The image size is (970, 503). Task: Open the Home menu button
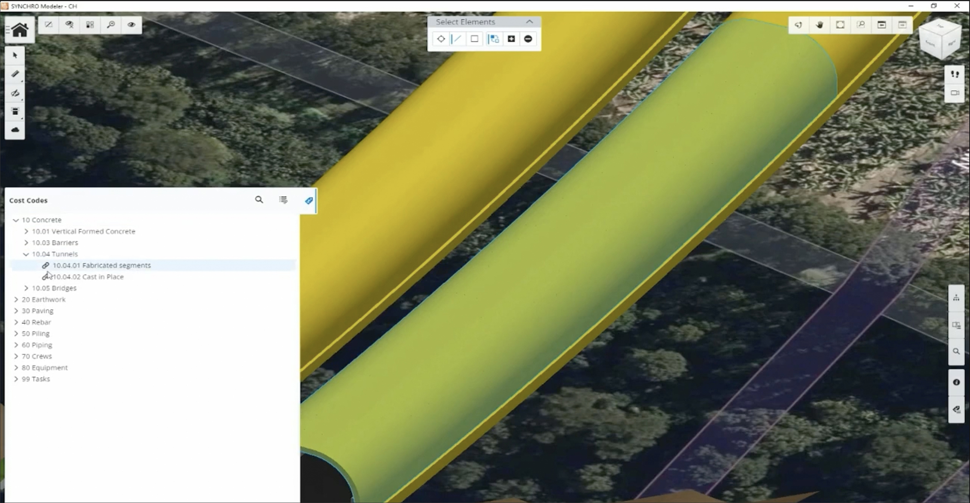click(x=20, y=30)
